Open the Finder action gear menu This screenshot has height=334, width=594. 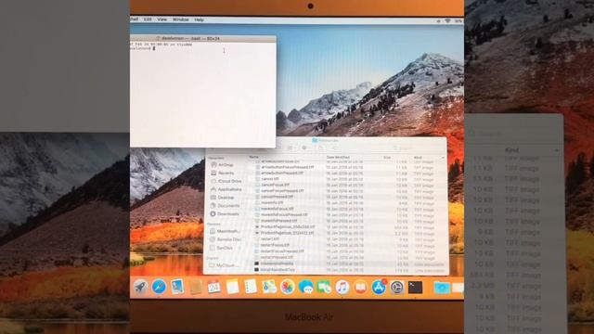(306, 148)
